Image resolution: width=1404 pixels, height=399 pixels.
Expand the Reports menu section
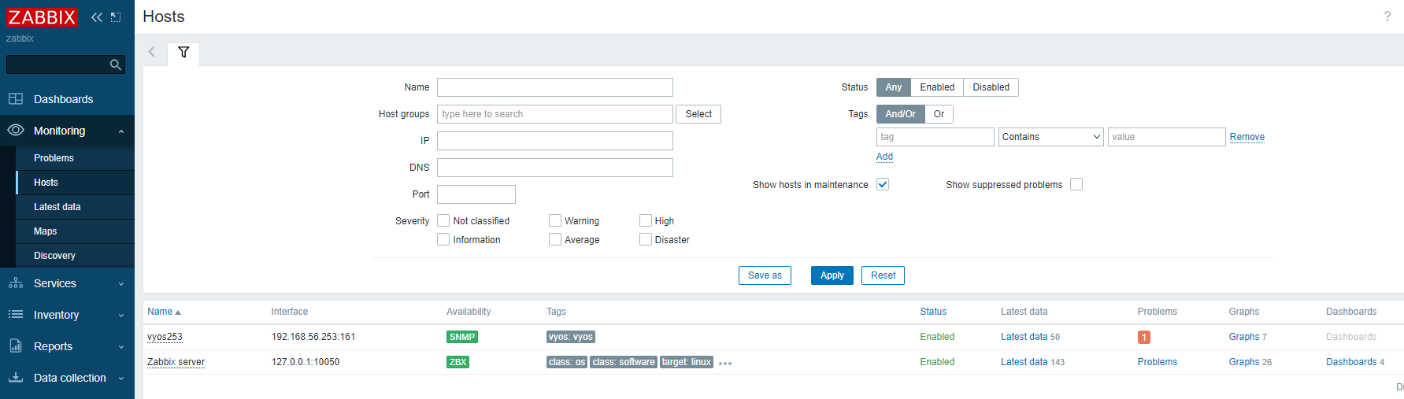tap(120, 347)
